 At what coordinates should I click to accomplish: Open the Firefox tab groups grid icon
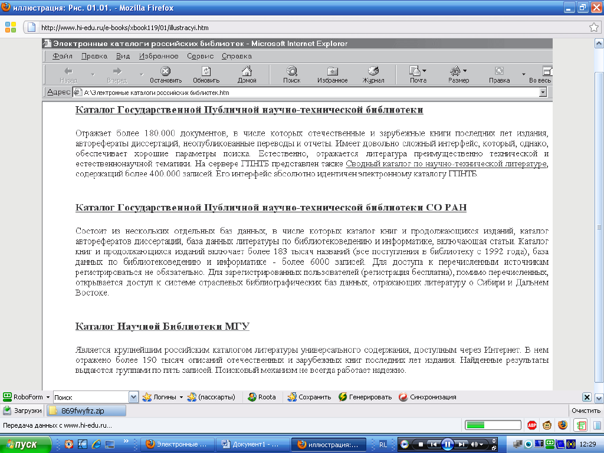pos(11,27)
